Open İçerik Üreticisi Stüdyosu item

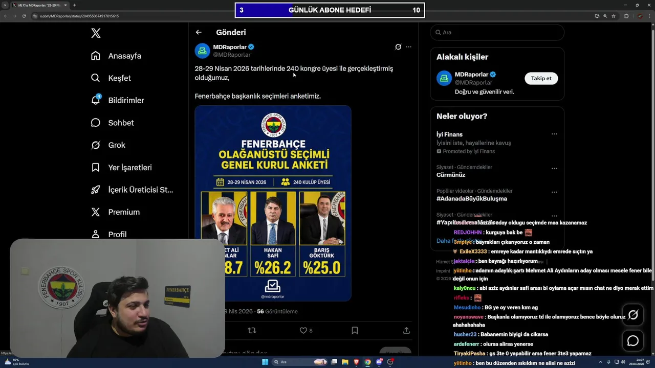tap(132, 190)
